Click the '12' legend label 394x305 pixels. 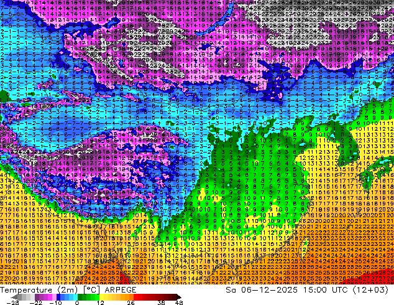(x=101, y=303)
